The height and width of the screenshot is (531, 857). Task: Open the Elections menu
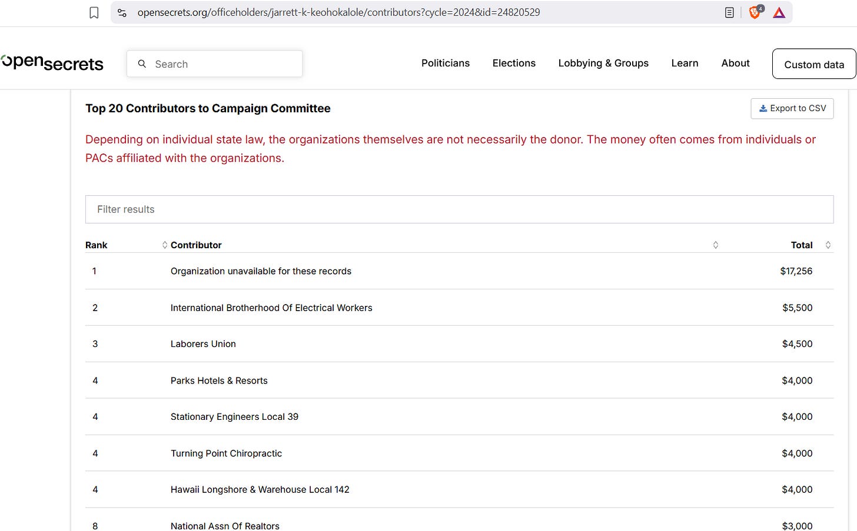point(514,64)
